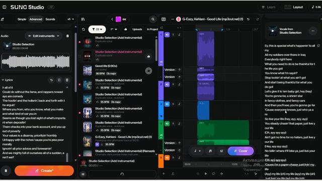Image resolution: width=322 pixels, height=181 pixels.
Task: Click the double music note button near Cover
Action: coord(210,151)
